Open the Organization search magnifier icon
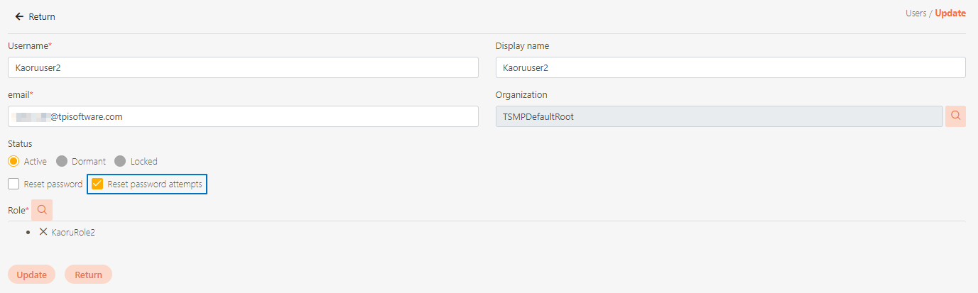978x293 pixels. [955, 116]
